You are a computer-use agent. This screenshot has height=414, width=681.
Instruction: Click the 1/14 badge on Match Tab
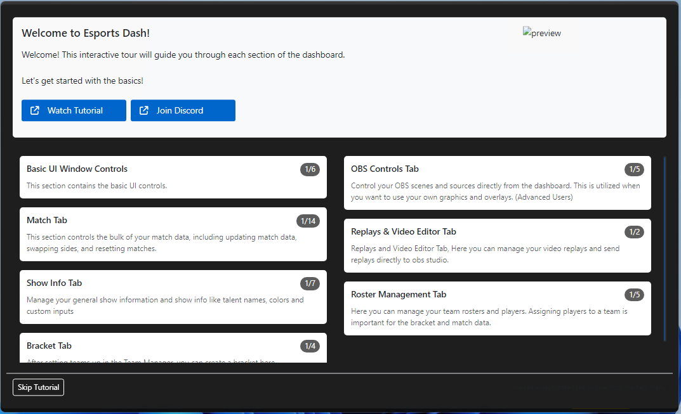(308, 221)
